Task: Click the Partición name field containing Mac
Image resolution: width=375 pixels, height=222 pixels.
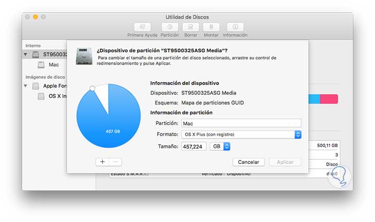Action: click(241, 123)
